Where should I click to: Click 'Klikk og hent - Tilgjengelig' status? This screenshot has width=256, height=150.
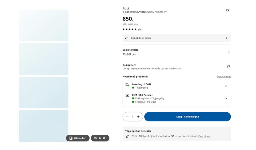tap(150, 99)
